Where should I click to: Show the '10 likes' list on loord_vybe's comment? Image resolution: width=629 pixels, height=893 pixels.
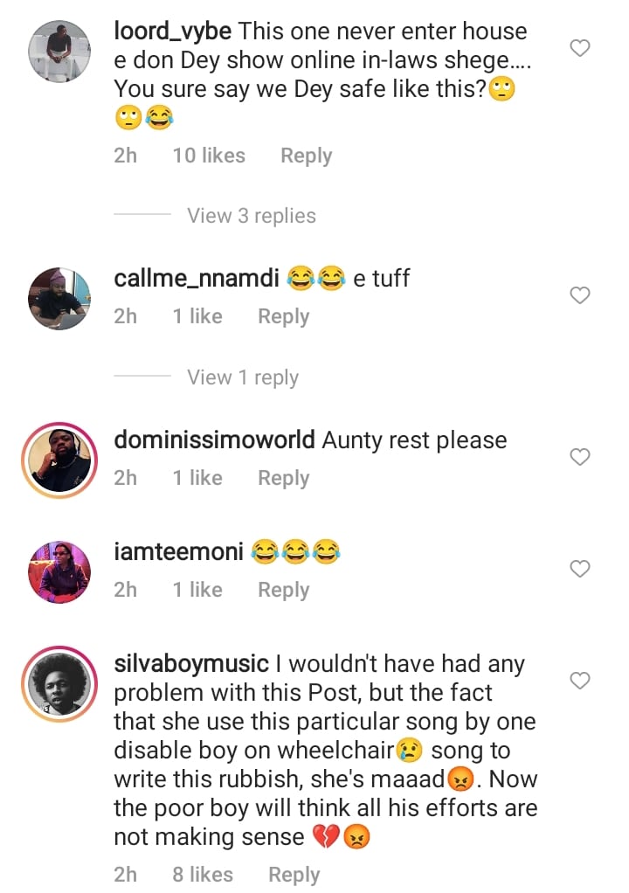click(209, 156)
